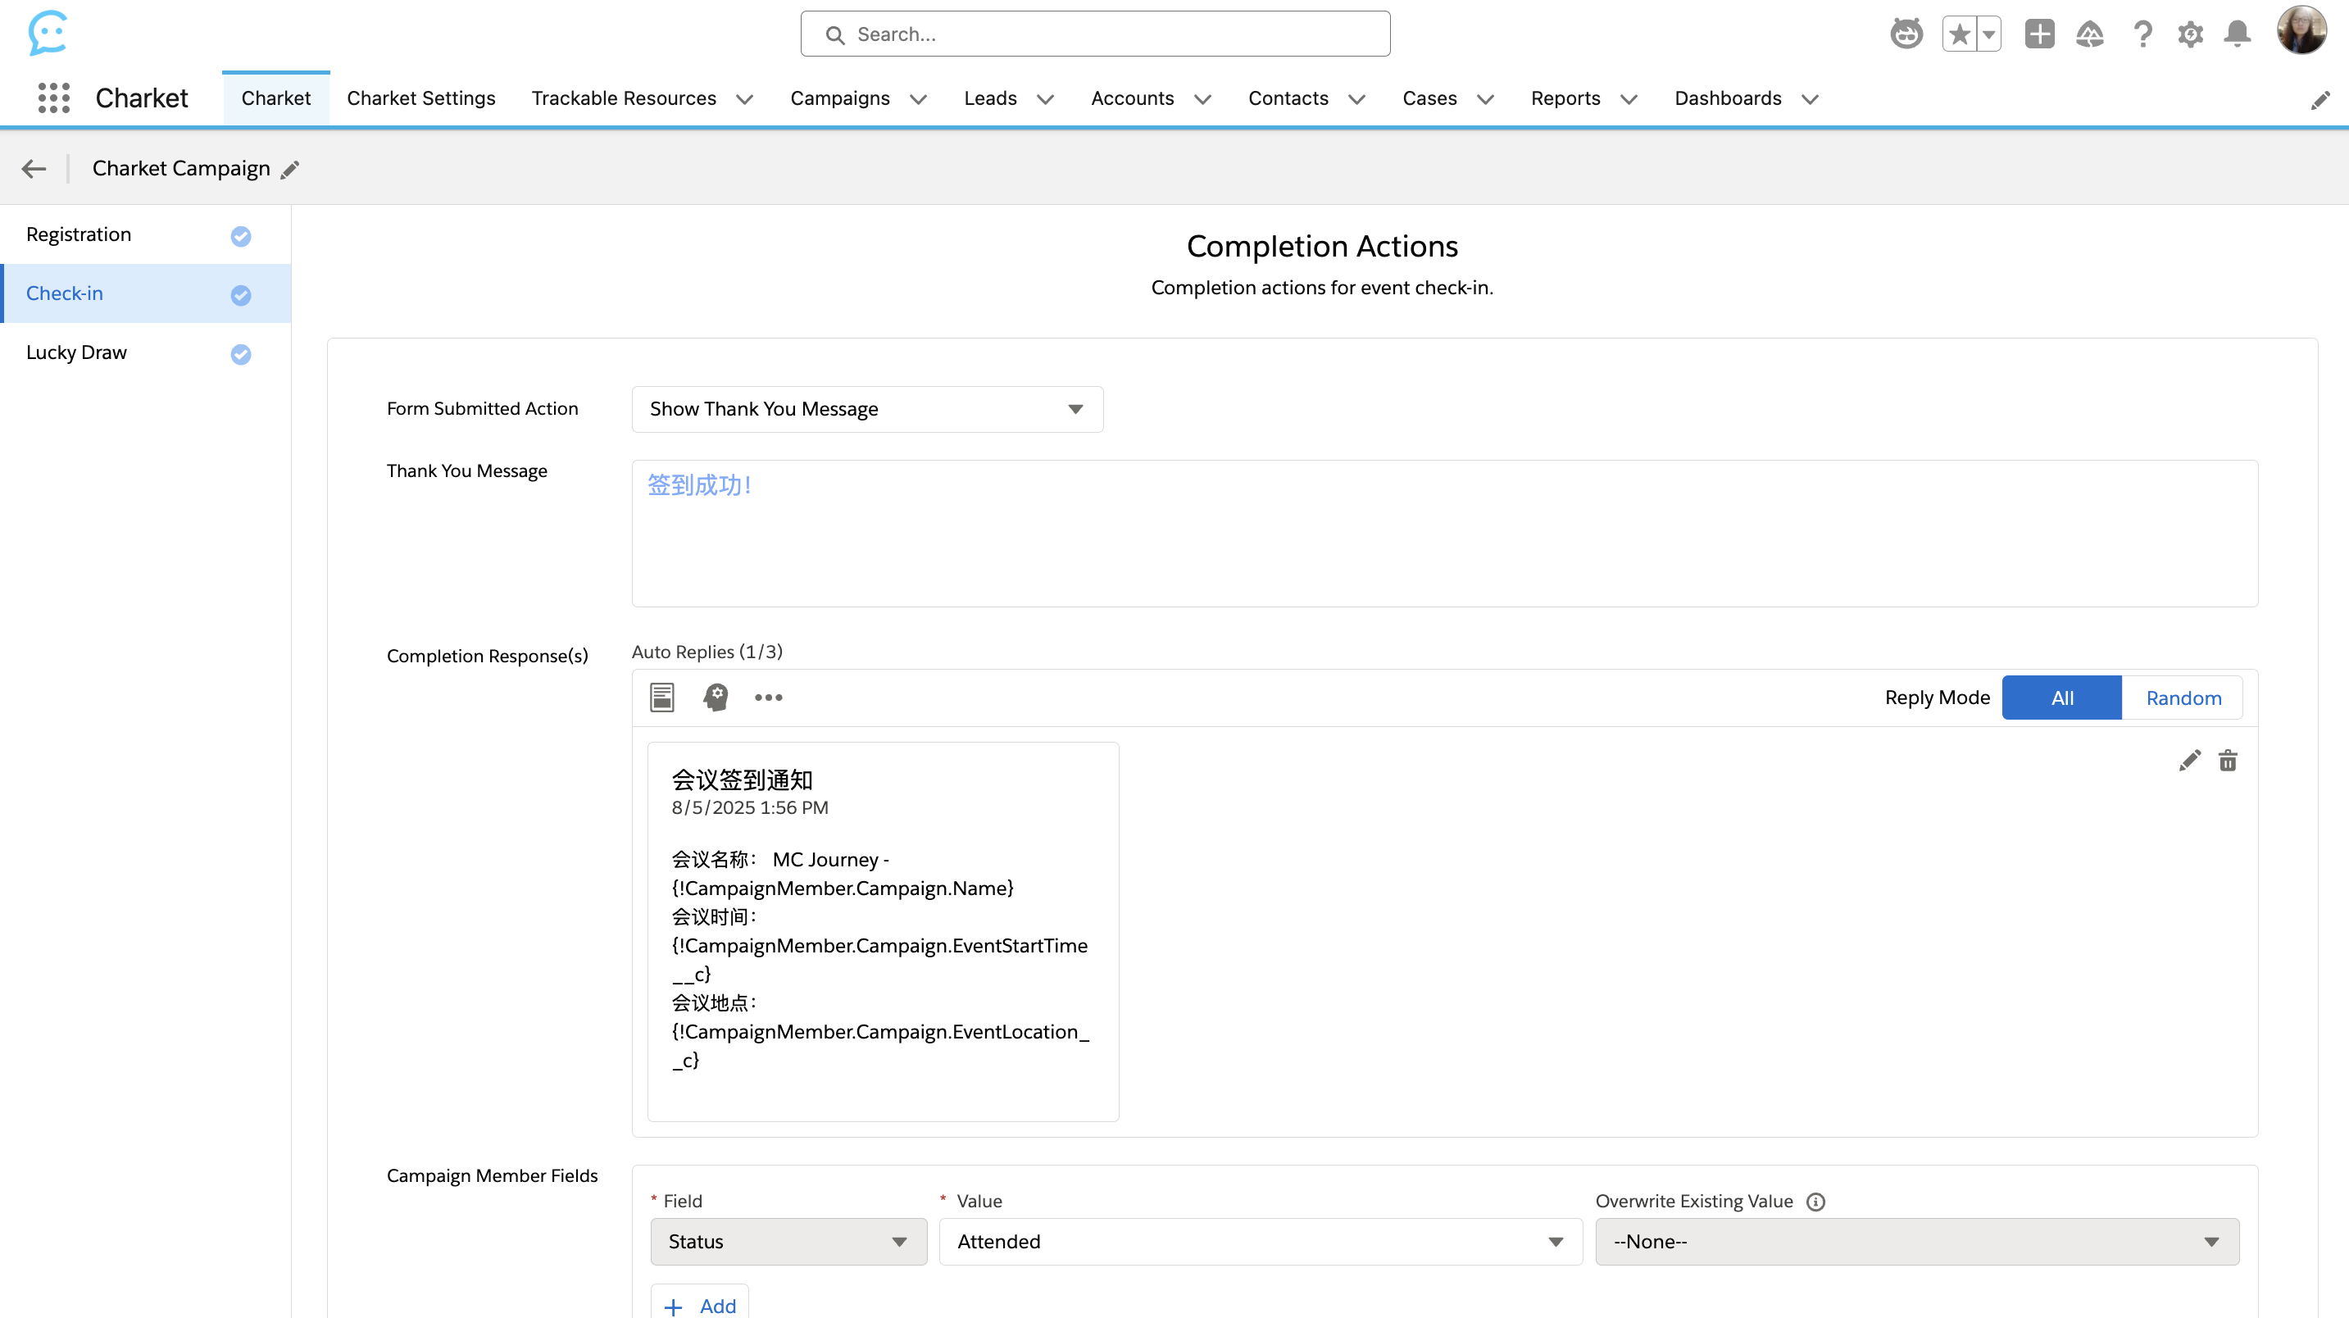Expand the Value dropdown showing Attended
2349x1318 pixels.
pos(1261,1242)
